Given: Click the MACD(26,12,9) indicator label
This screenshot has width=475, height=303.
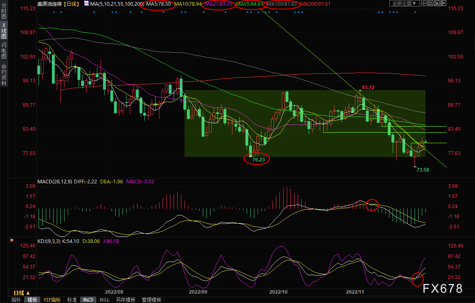Looking at the screenshot, I should (x=54, y=181).
